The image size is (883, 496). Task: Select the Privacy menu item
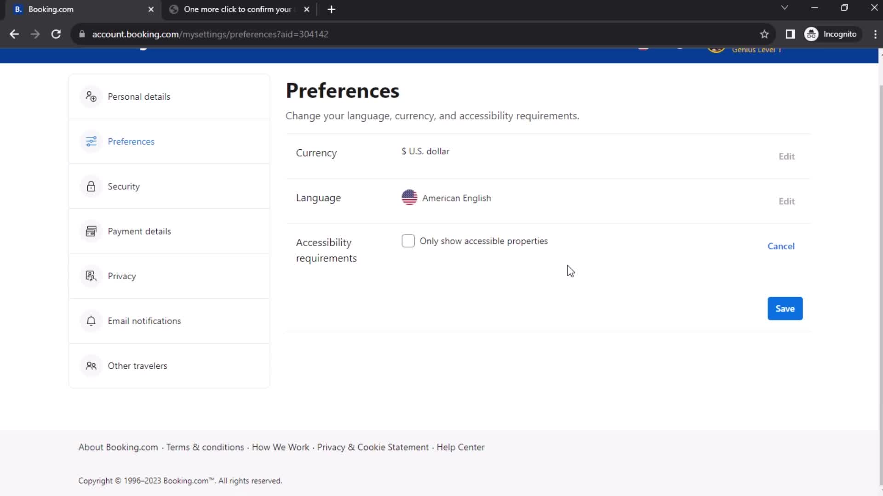[x=121, y=276]
